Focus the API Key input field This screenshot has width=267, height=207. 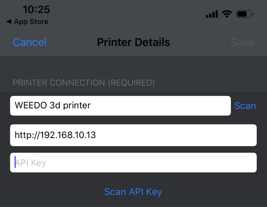pos(133,163)
